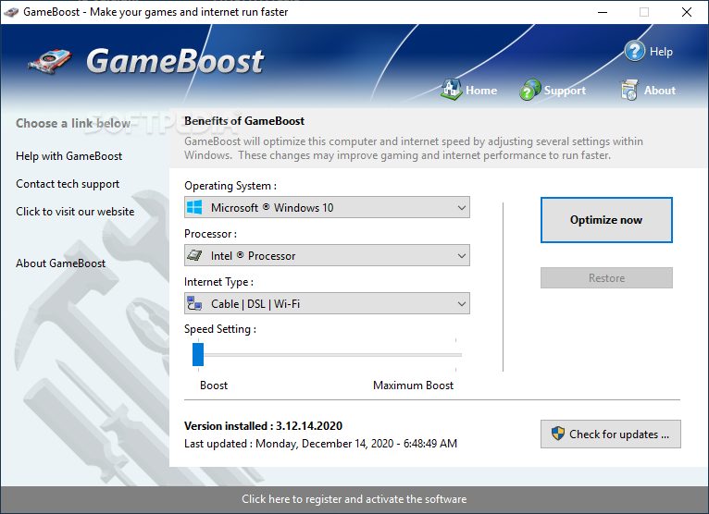Viewport: 709px width, 514px height.
Task: Click the register and activate software bar
Action: pos(354,499)
